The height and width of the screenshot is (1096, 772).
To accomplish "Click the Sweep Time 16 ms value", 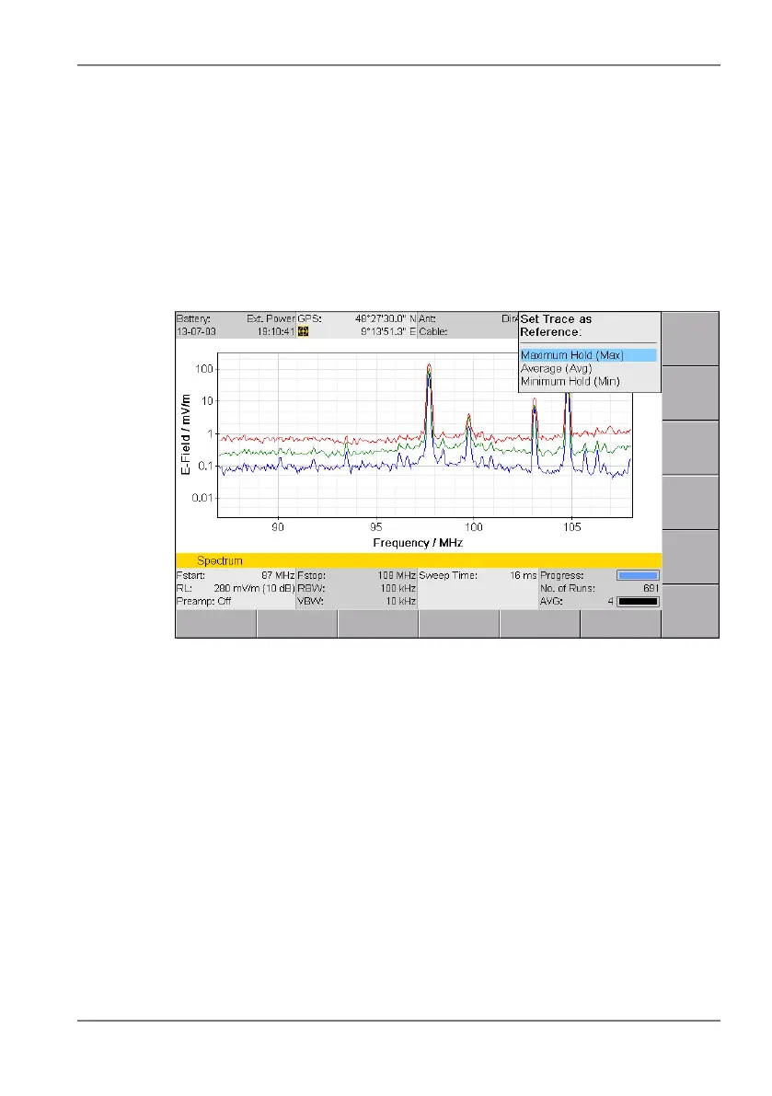I will tap(524, 576).
